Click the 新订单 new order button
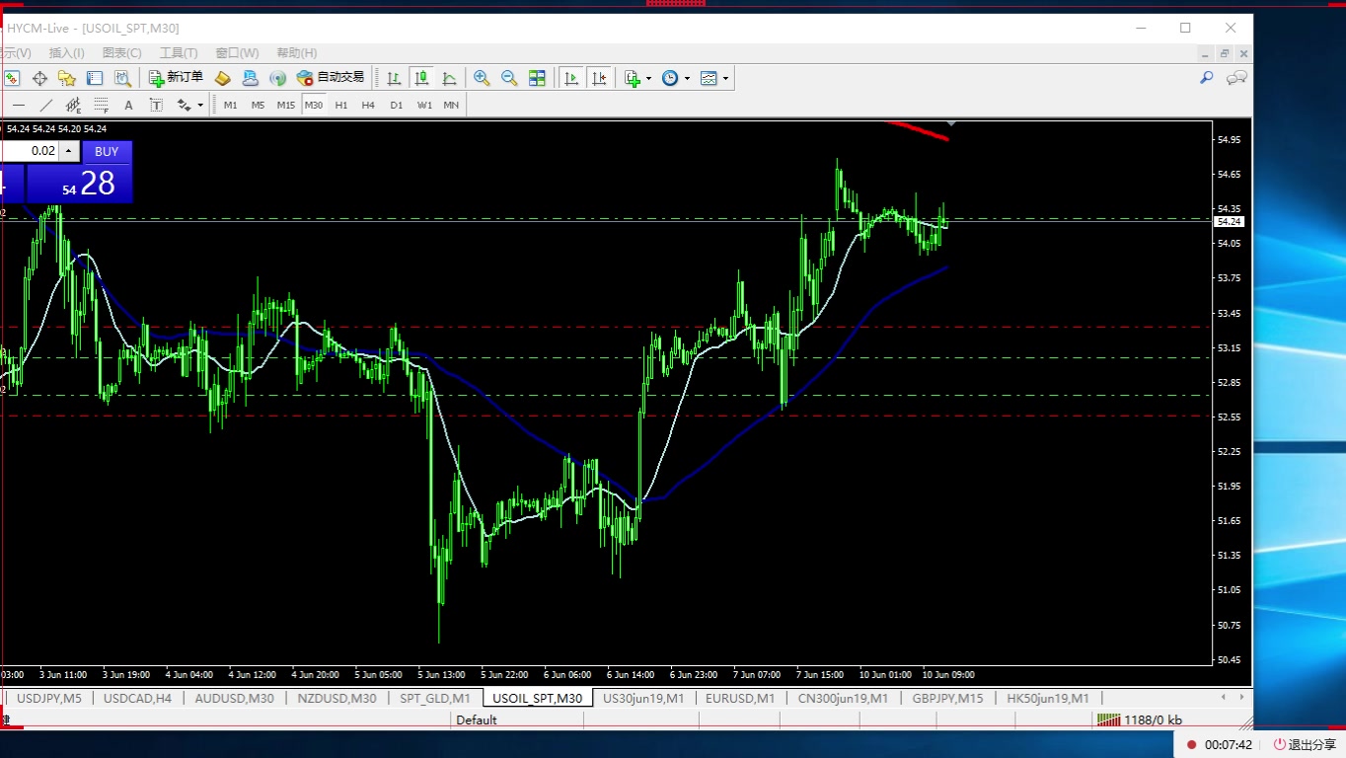 click(x=176, y=77)
